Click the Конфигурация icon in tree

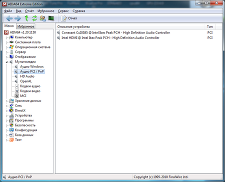(x=11, y=130)
